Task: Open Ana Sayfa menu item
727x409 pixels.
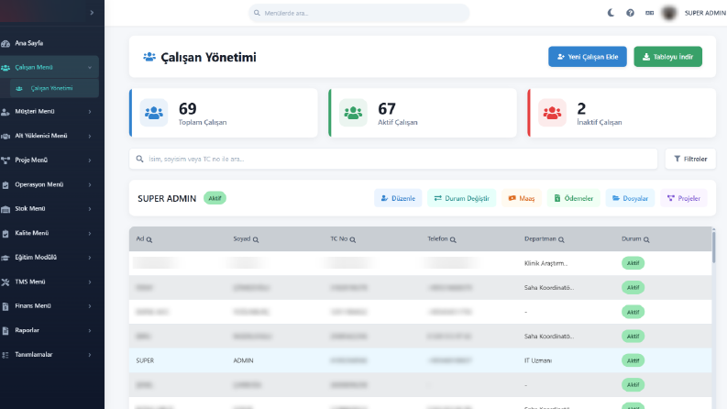Action: [x=50, y=43]
